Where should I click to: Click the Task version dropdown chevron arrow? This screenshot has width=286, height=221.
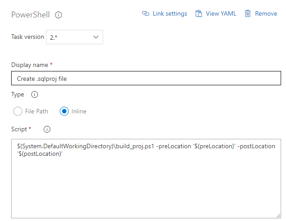95,37
